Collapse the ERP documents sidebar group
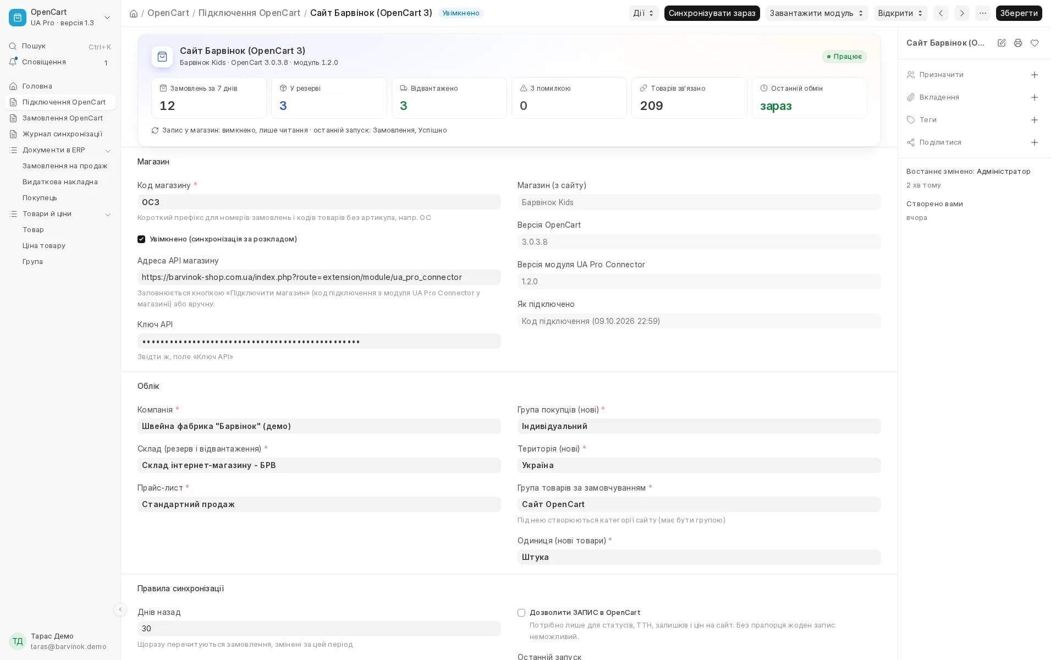 pos(108,151)
